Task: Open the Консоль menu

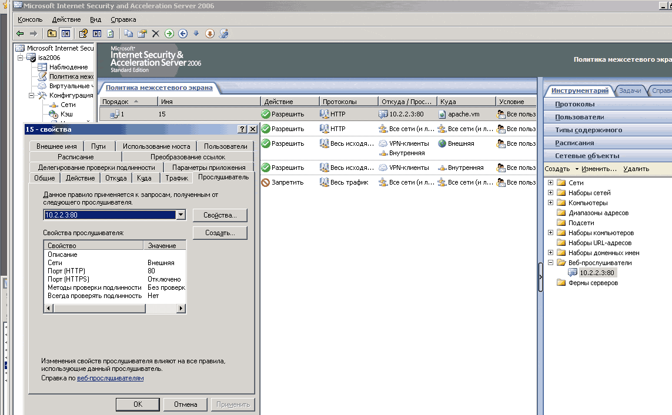Action: pos(30,19)
